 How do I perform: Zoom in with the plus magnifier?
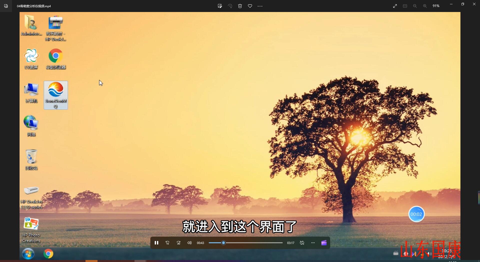click(x=425, y=6)
